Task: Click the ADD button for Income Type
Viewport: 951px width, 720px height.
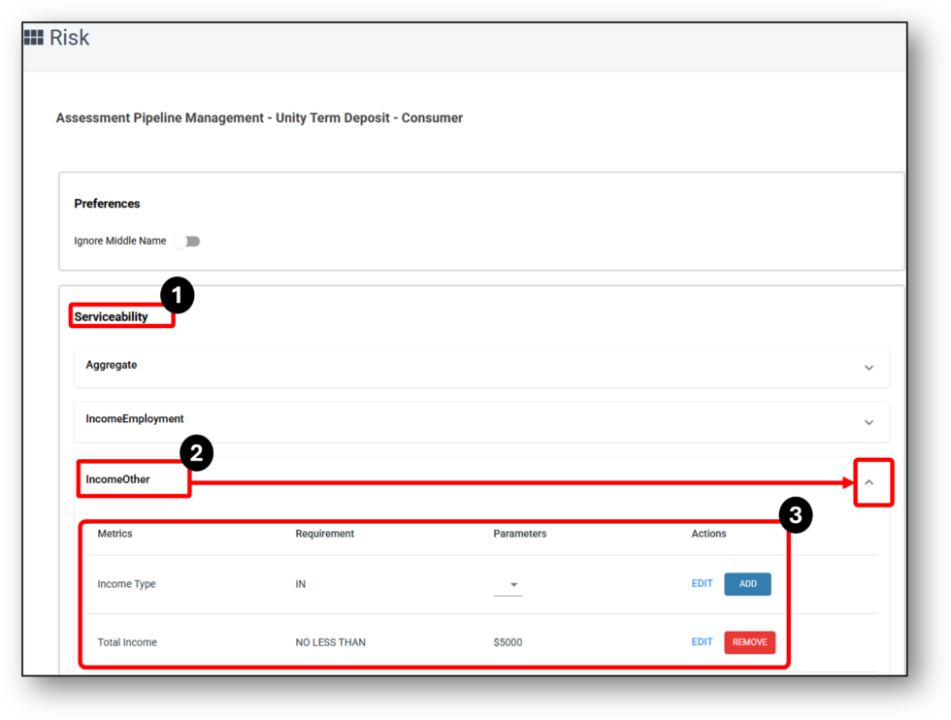Action: click(x=747, y=583)
